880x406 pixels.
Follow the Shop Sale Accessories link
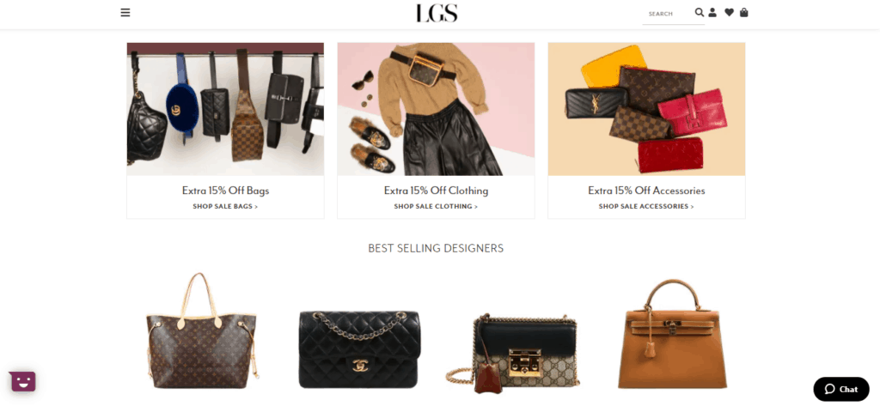pos(646,206)
